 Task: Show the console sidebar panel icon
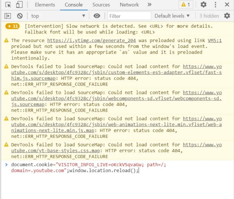(x=8, y=16)
